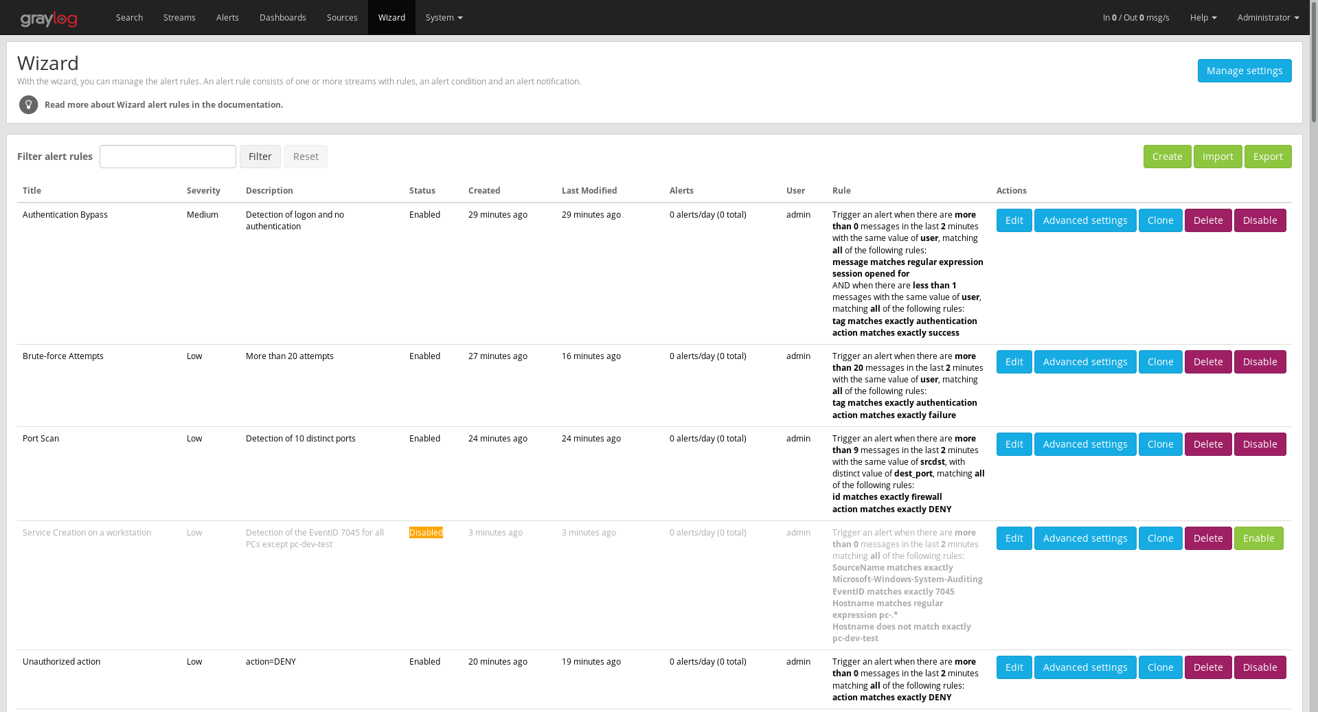Navigate to Alerts in the navbar
Screen dimensions: 1318x712
click(227, 17)
